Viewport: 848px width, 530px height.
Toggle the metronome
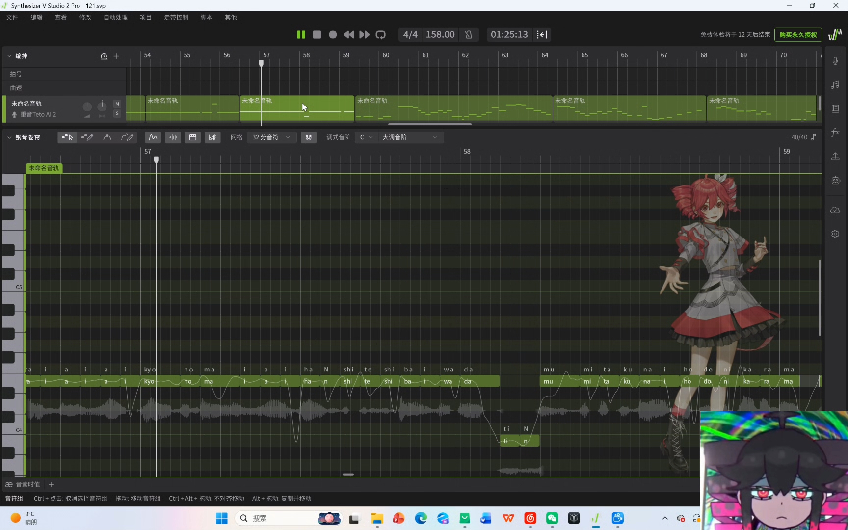tap(469, 34)
